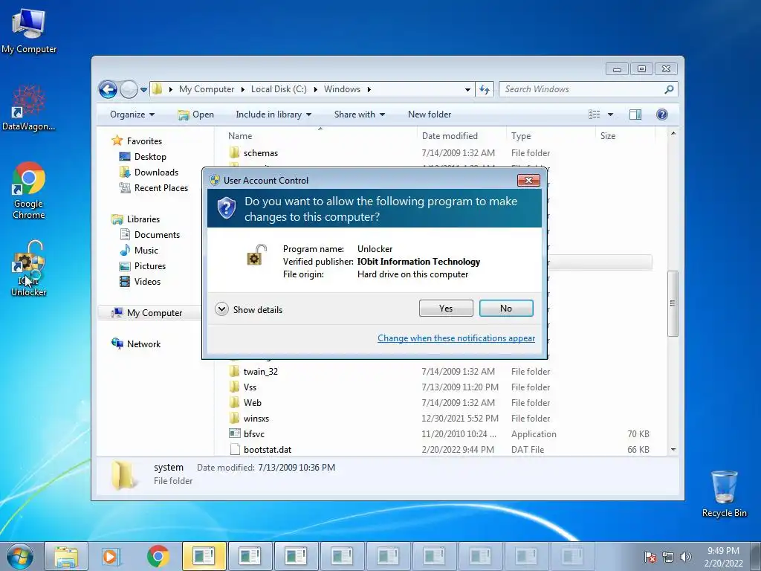Open the IObit Unlocker desktop shortcut
The image size is (761, 571).
coord(29,268)
